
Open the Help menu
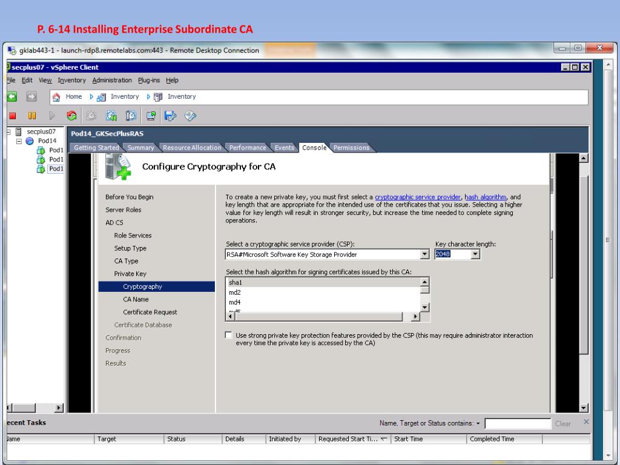pos(172,81)
